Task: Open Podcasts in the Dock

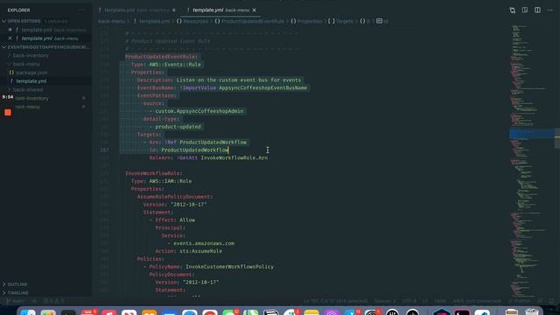Action: [x=332, y=312]
